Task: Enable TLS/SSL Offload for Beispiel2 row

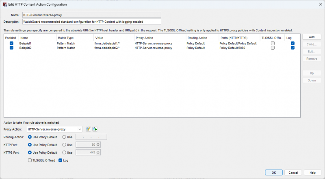Action: [273, 48]
